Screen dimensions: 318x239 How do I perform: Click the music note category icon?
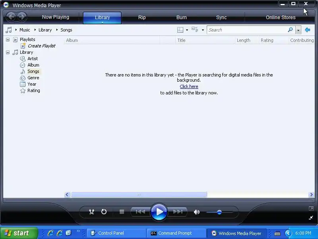(8, 30)
